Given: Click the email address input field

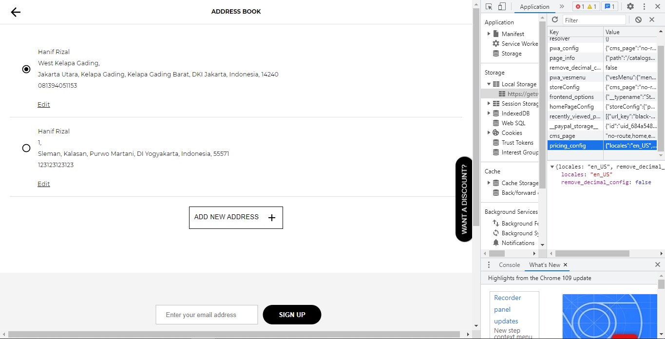Looking at the screenshot, I should [206, 315].
